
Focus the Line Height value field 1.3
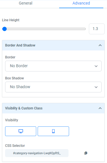tap(97, 29)
